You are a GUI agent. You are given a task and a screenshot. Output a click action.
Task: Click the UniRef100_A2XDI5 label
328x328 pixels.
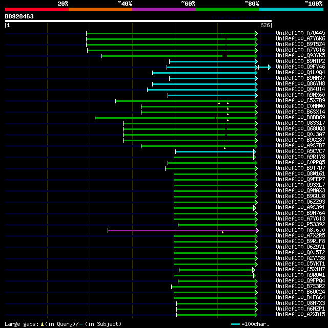coord(300,315)
